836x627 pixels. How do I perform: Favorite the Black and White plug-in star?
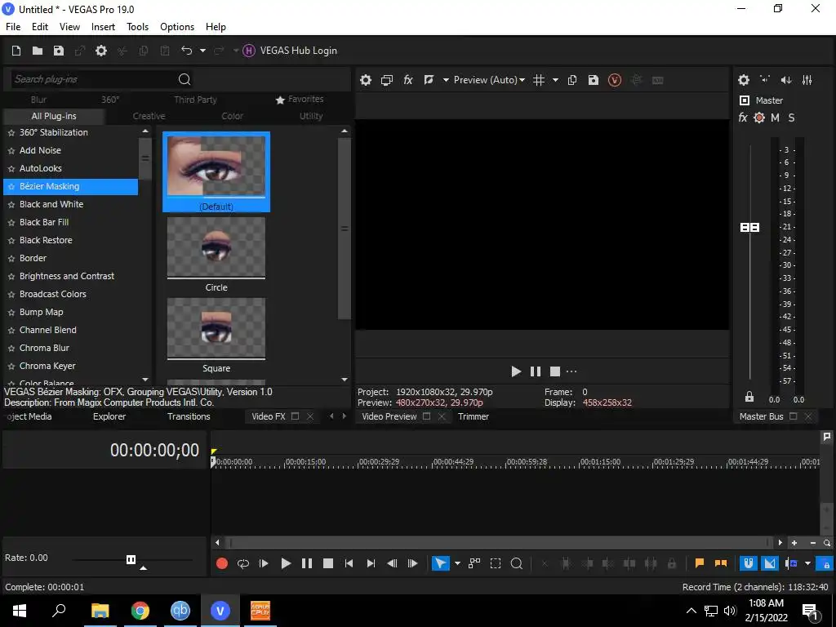[x=11, y=205]
